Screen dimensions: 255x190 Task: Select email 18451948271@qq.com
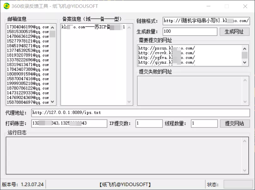tap(28, 46)
